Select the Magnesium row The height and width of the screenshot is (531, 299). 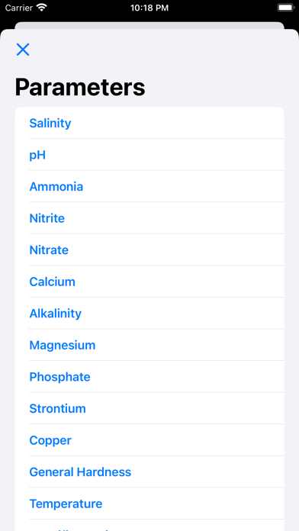pos(149,345)
